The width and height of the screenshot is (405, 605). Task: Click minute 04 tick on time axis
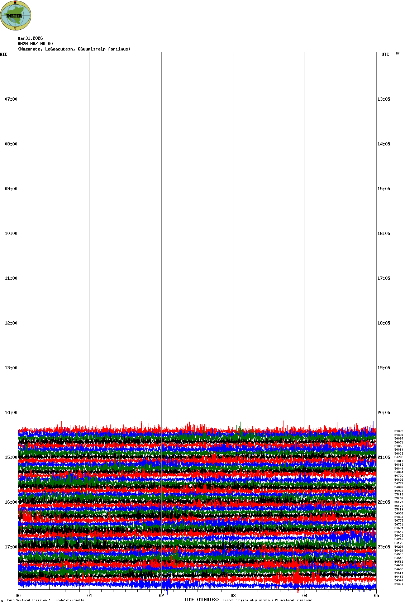click(x=305, y=596)
